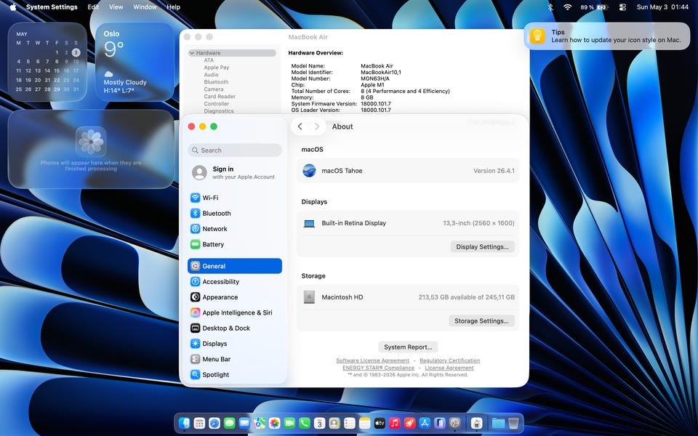Go back using the left chevron

point(300,126)
